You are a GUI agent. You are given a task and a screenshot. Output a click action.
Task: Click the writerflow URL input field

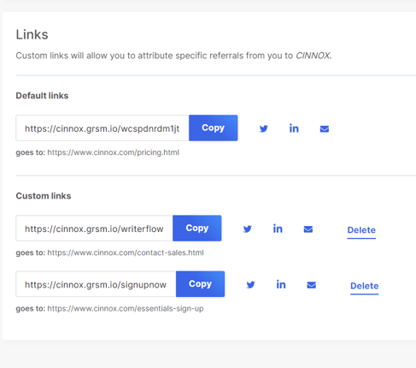click(94, 229)
